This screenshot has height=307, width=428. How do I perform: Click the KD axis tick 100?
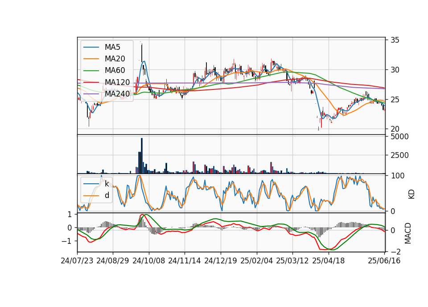pos(398,176)
